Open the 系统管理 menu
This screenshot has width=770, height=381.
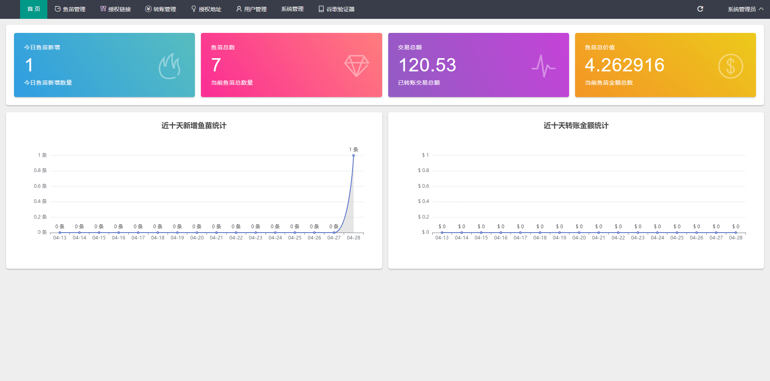(x=292, y=9)
